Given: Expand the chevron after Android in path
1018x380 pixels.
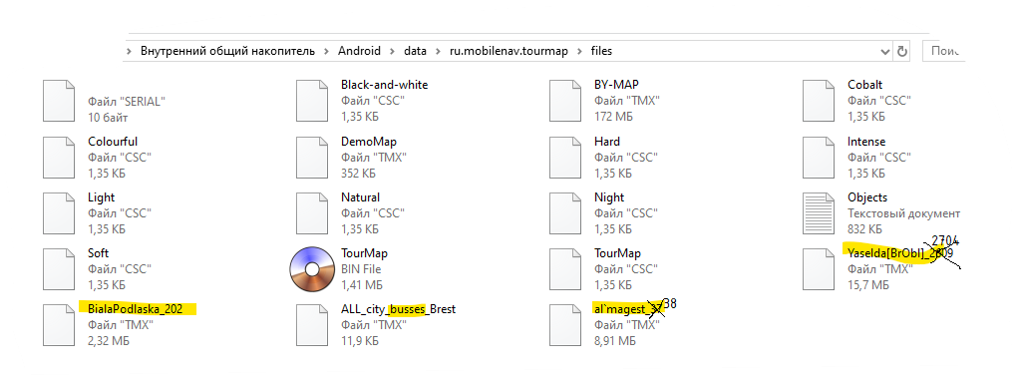Looking at the screenshot, I should tap(392, 51).
